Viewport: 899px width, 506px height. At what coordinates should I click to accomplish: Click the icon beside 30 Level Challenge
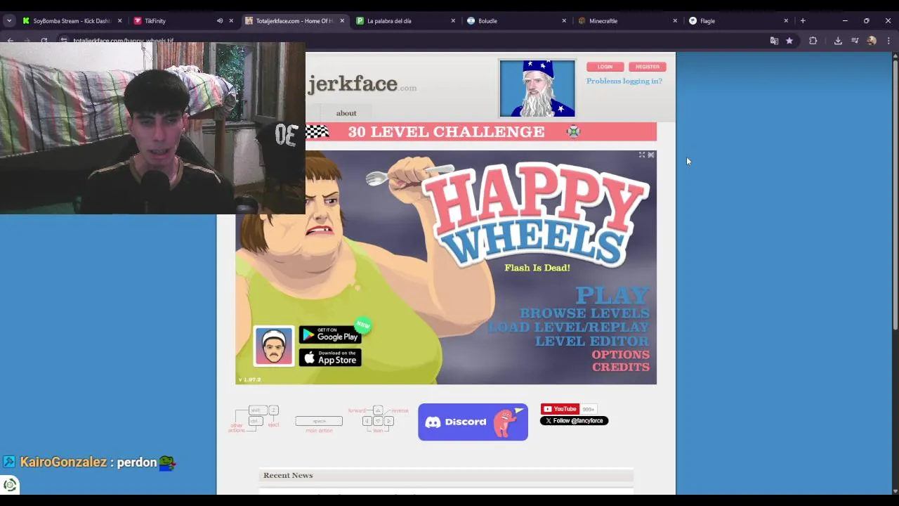[574, 131]
